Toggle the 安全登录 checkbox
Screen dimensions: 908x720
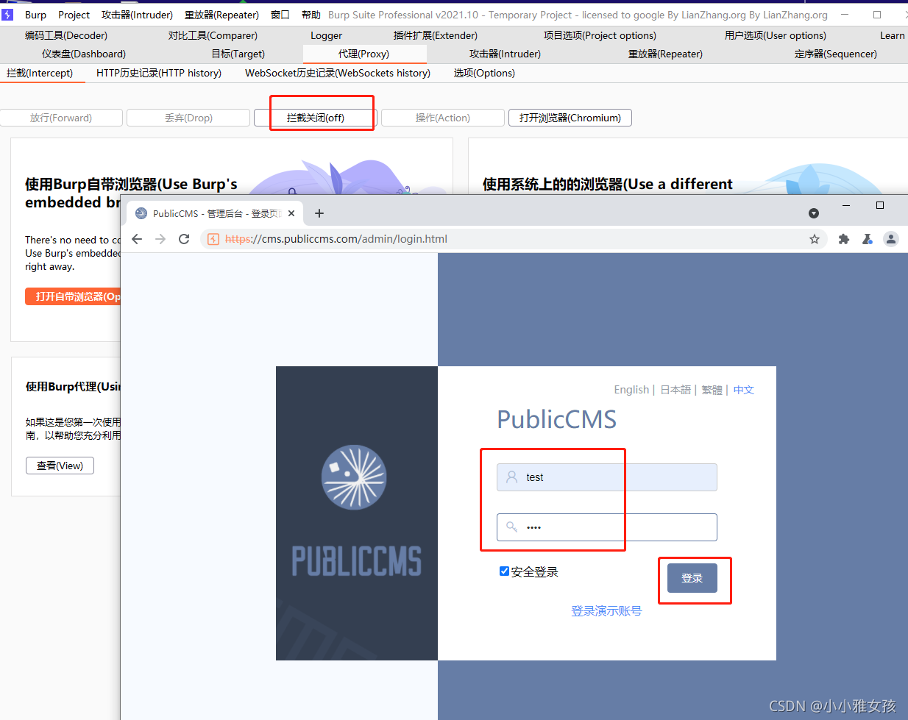[x=504, y=571]
